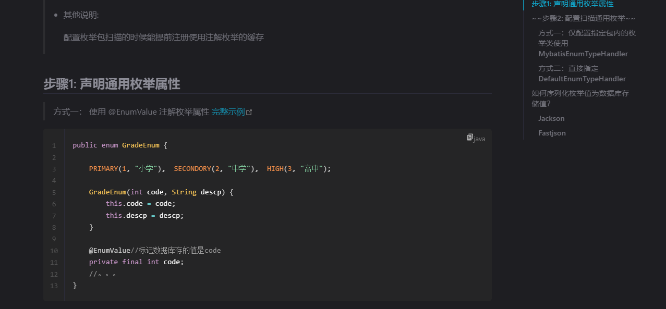
Task: Click the HIGH enum constant in the code
Action: [275, 168]
